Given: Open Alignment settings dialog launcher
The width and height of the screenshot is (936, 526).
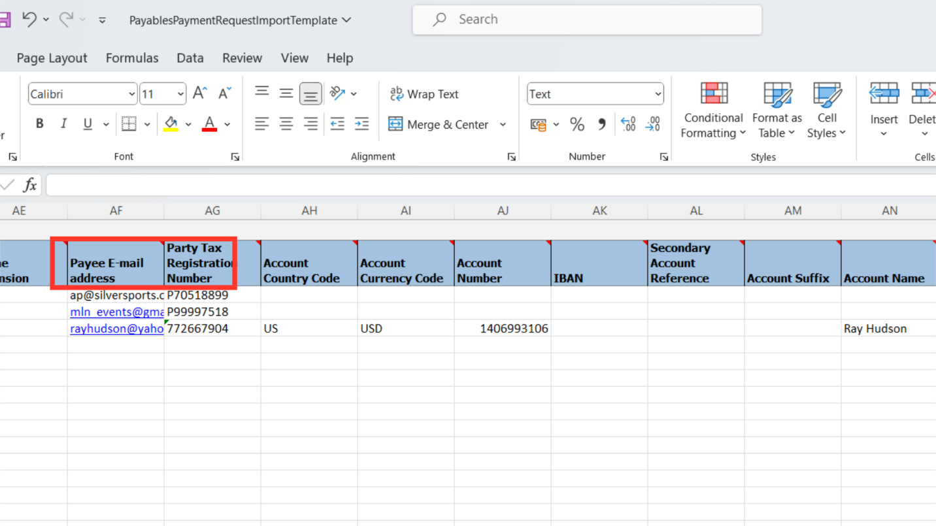Looking at the screenshot, I should (x=512, y=157).
